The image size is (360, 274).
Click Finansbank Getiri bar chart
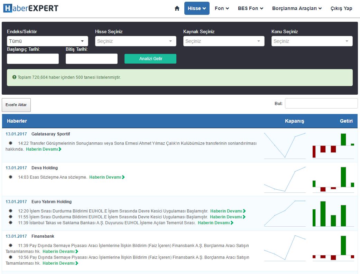click(333, 248)
